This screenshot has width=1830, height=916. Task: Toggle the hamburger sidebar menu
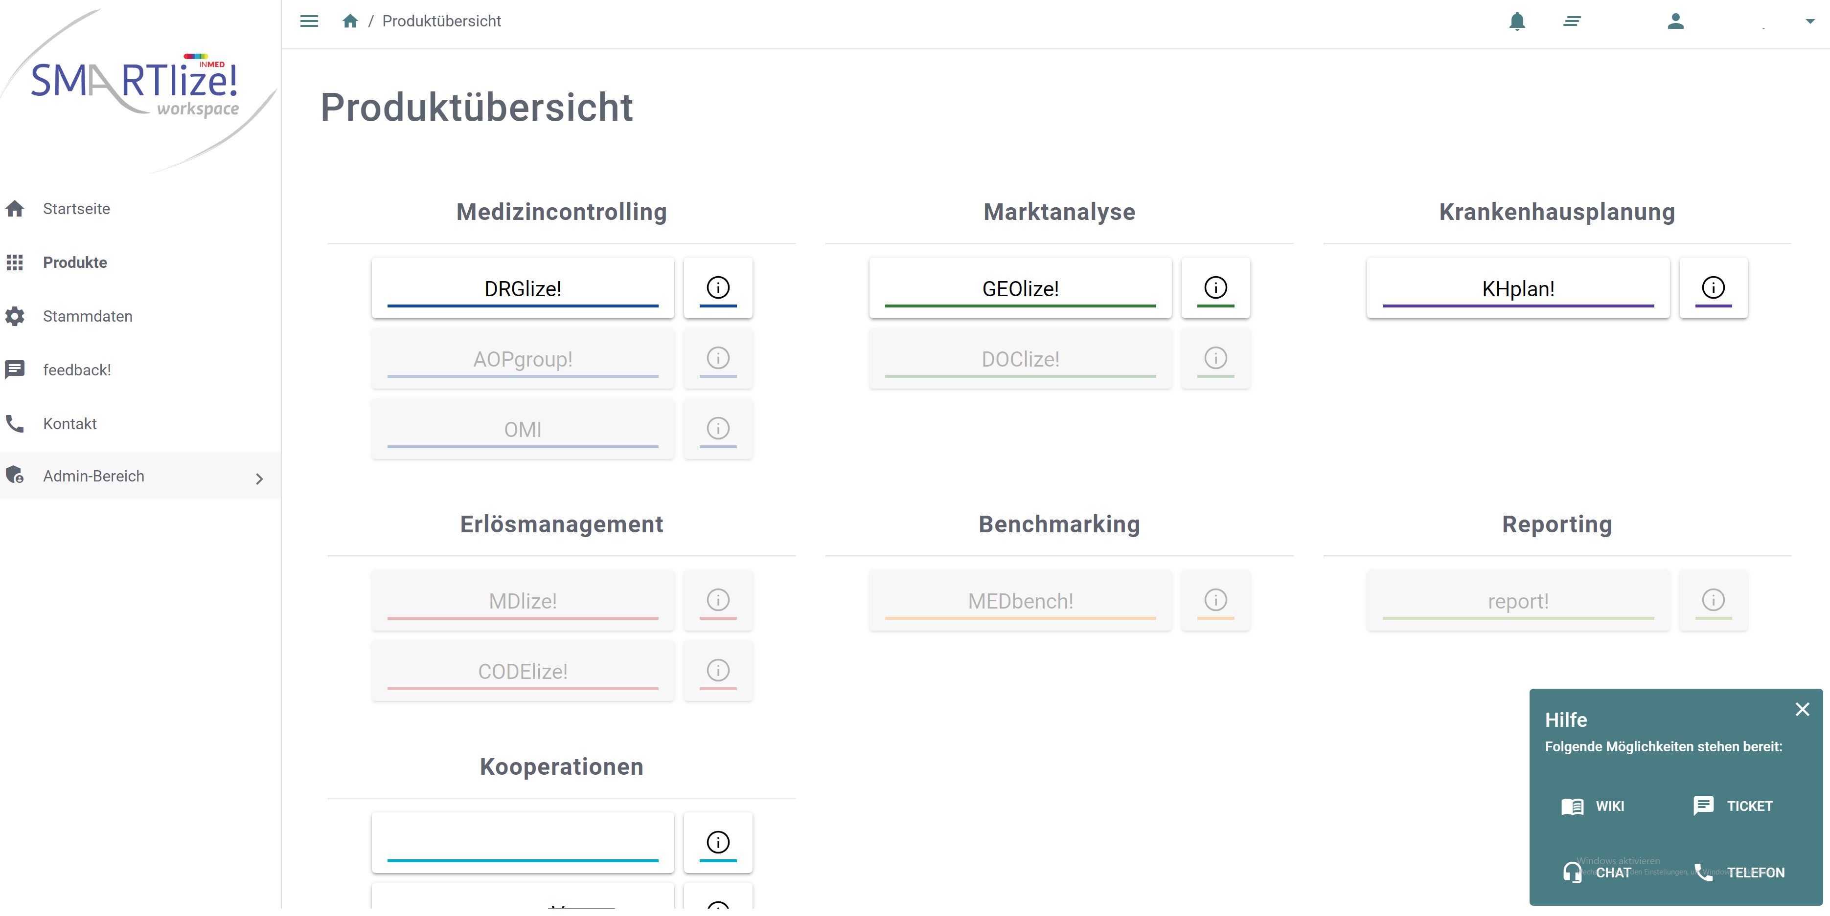(x=309, y=22)
